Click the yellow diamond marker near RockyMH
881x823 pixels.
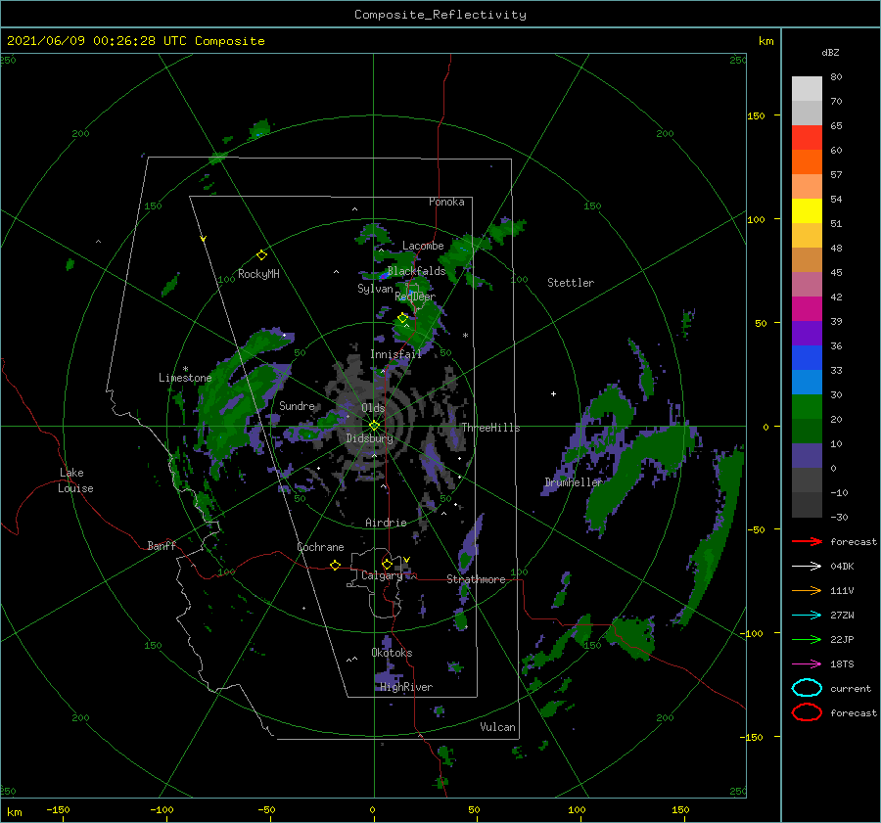(x=261, y=255)
